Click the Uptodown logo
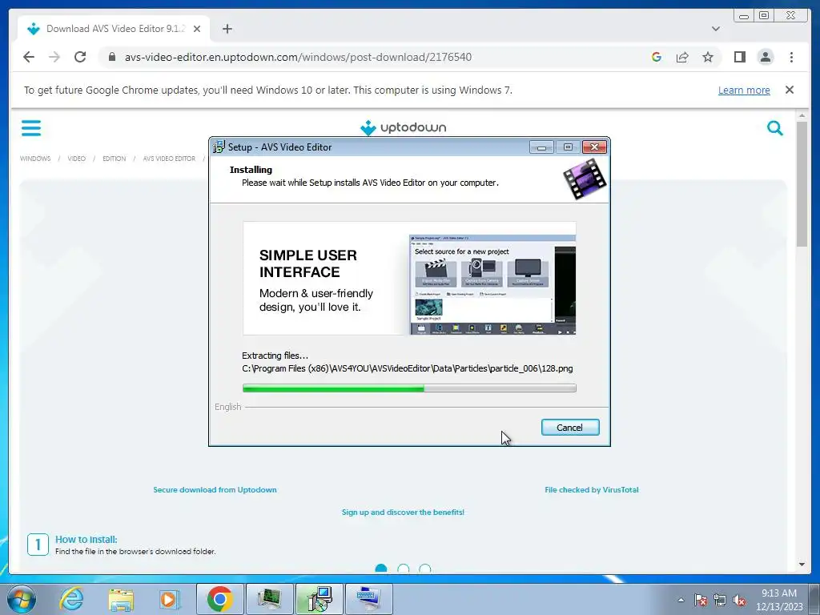820x615 pixels. (x=404, y=127)
